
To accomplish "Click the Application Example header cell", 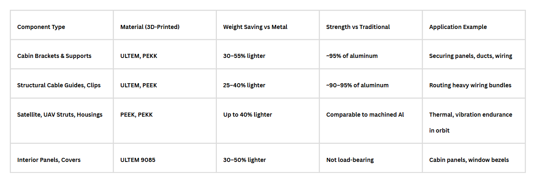I will [474, 25].
